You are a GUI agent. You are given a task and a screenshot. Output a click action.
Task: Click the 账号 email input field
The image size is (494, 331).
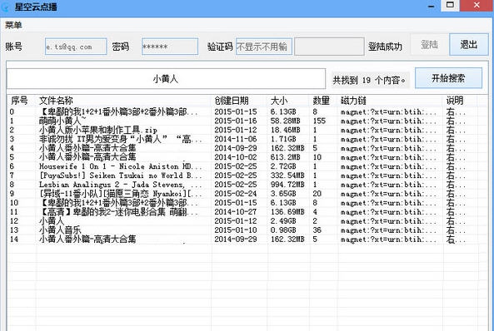pos(76,47)
